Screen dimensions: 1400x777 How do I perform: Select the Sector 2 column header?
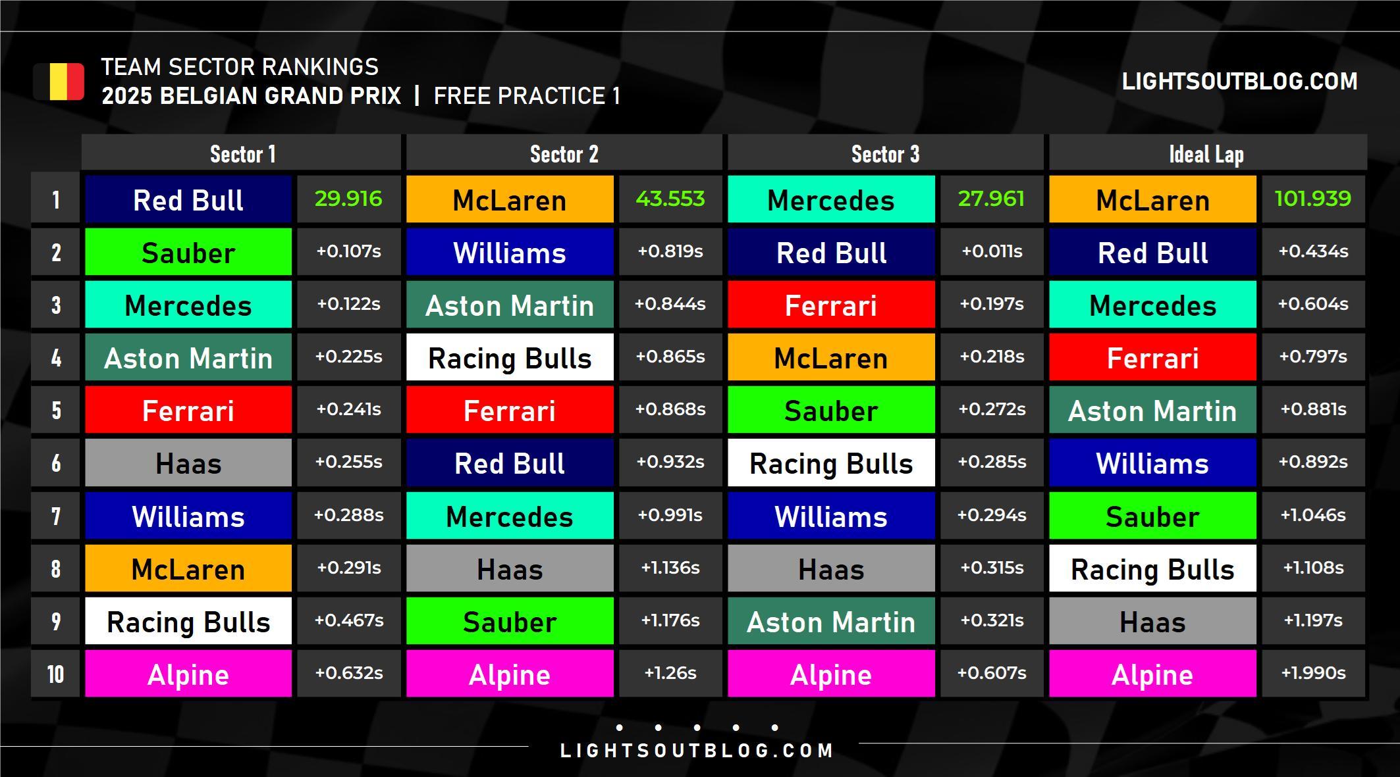point(564,154)
